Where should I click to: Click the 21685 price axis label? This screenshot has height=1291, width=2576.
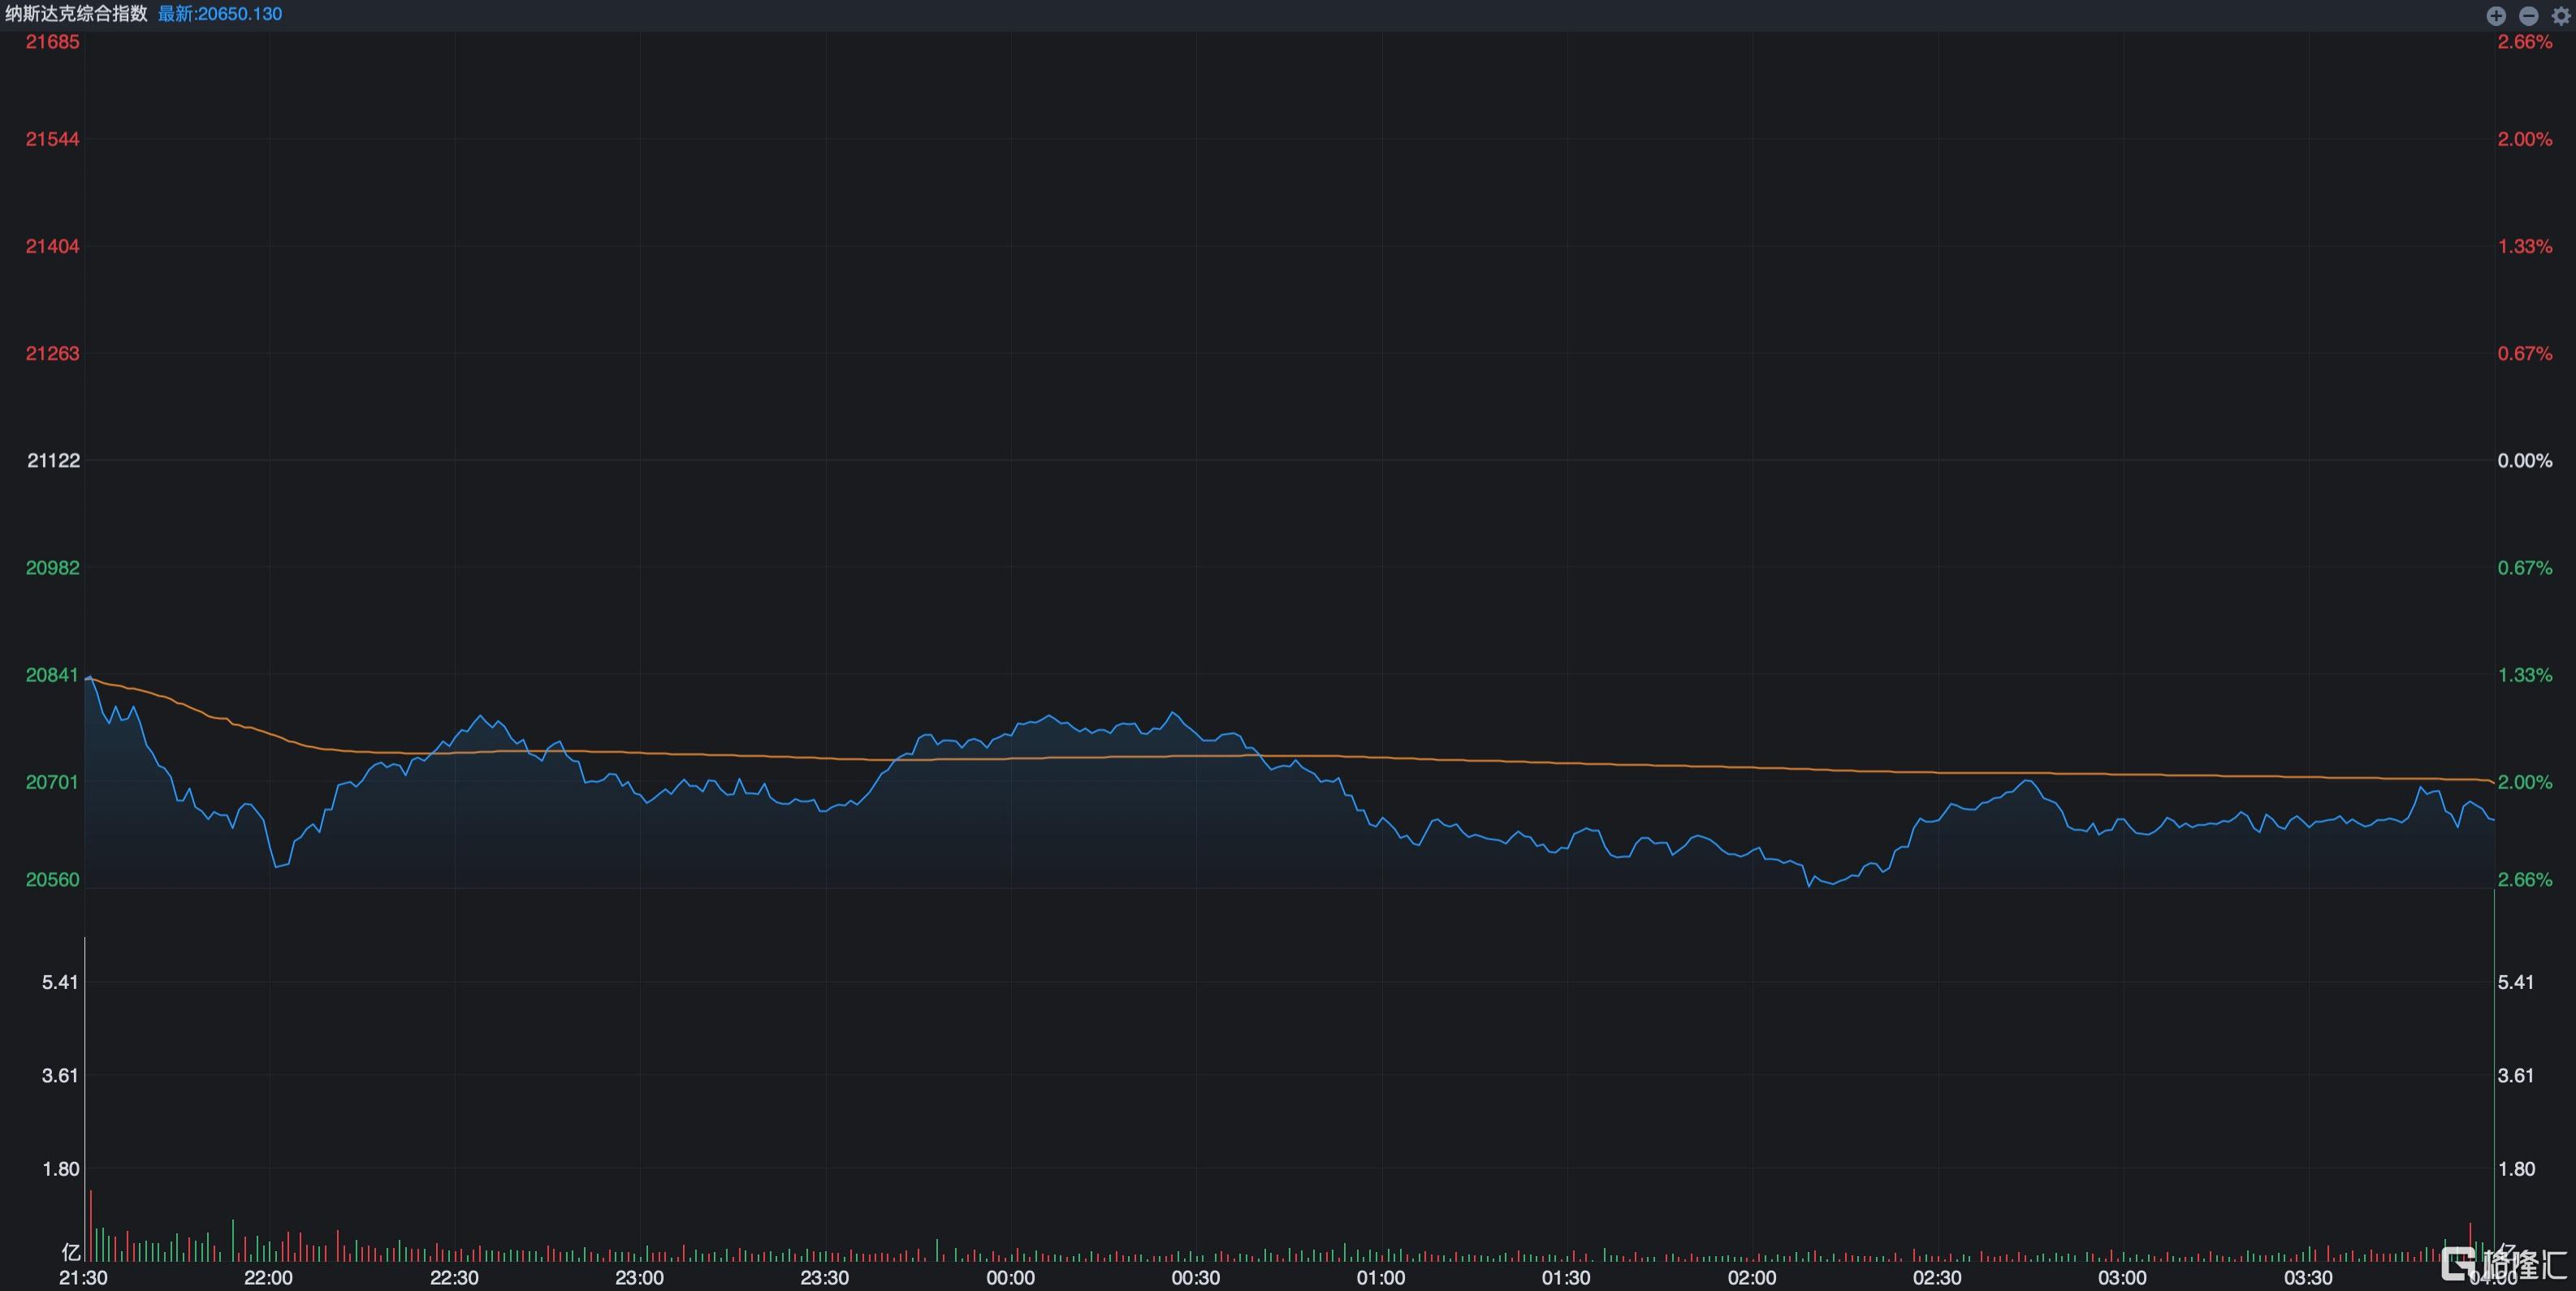click(x=52, y=42)
